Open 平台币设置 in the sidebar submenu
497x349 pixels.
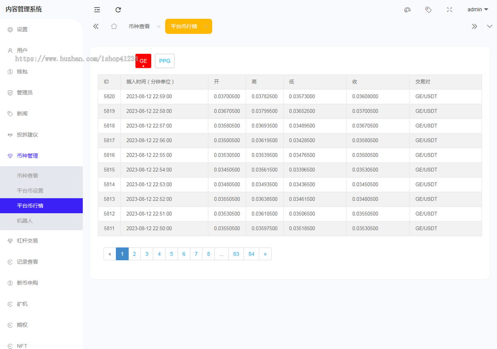pyautogui.click(x=30, y=191)
